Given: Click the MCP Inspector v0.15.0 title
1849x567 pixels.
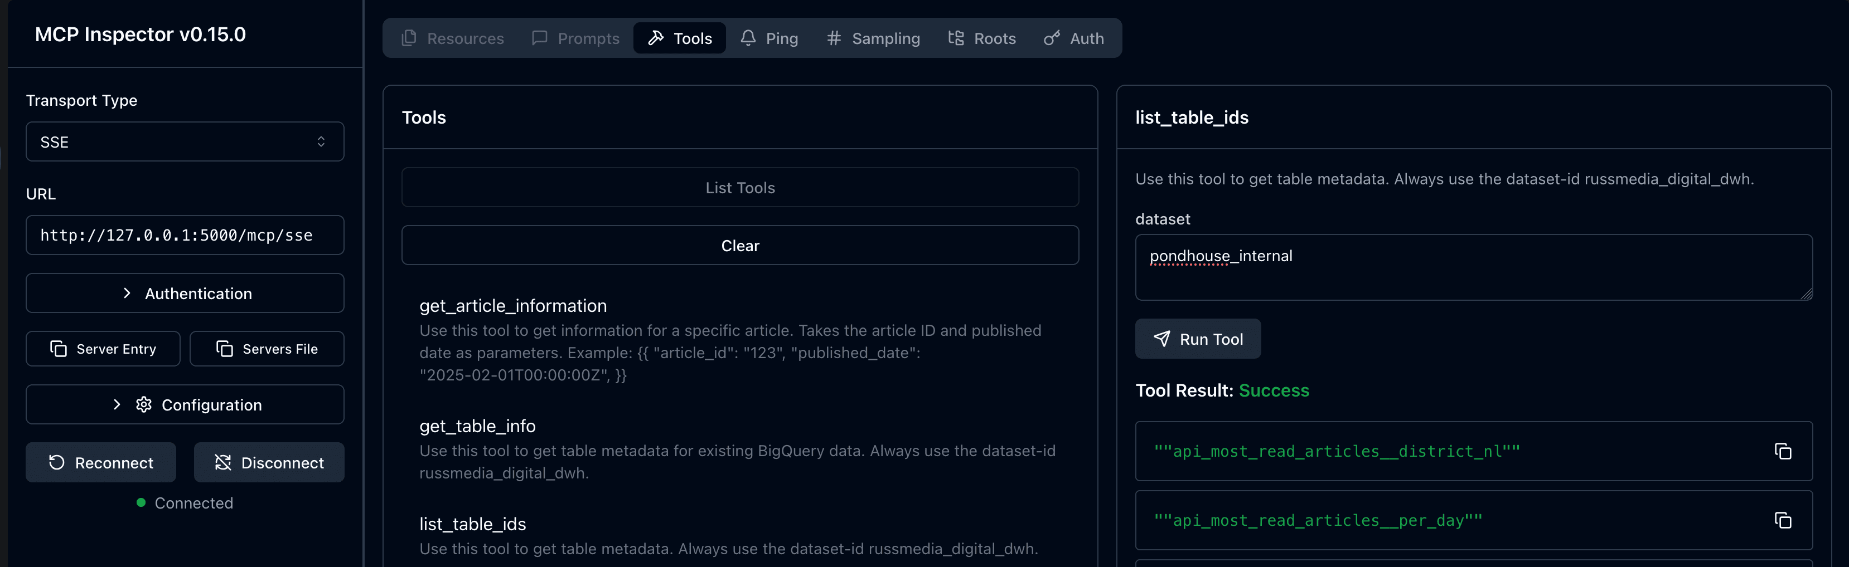Looking at the screenshot, I should 140,33.
